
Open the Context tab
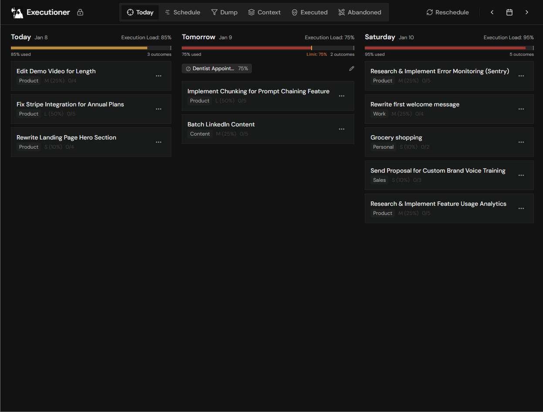(x=264, y=12)
